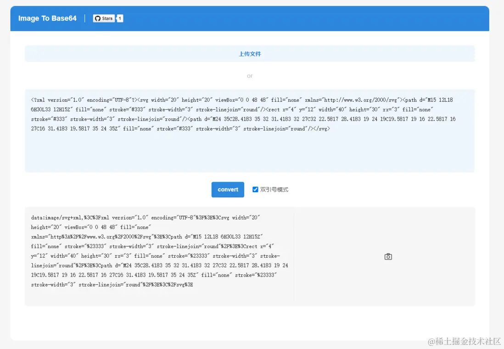Click the 'or' separator text
Screen dimensions: 504x349
[250, 76]
